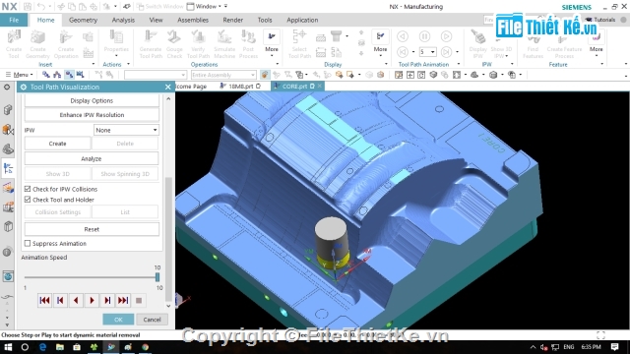This screenshot has height=354, width=630.
Task: Toggle the Check Tool and Holder checkbox
Action: (x=28, y=199)
